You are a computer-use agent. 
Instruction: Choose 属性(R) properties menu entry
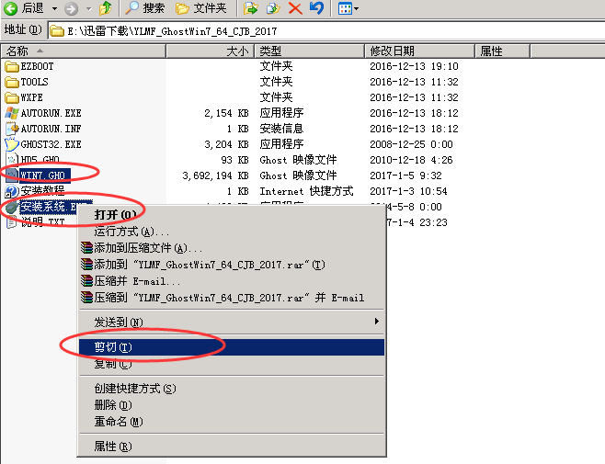[x=232, y=447]
